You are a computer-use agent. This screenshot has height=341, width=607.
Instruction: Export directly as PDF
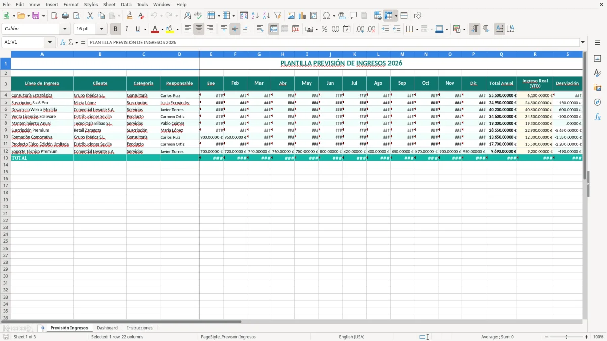pos(54,16)
